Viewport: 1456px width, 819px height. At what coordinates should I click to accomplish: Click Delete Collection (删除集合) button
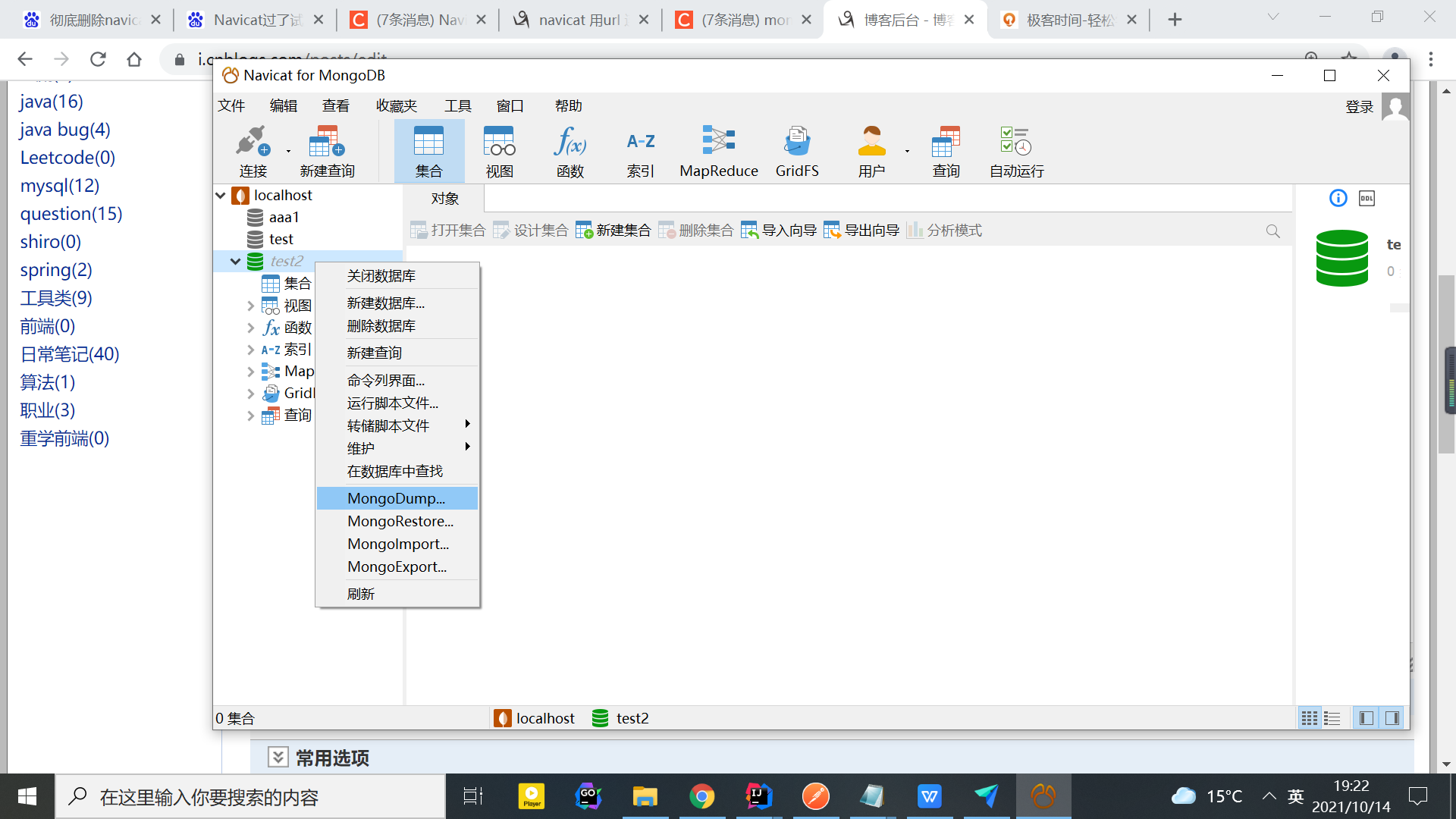tap(695, 230)
